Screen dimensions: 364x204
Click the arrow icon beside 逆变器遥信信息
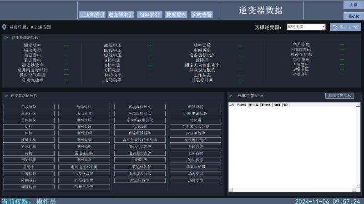point(6,96)
